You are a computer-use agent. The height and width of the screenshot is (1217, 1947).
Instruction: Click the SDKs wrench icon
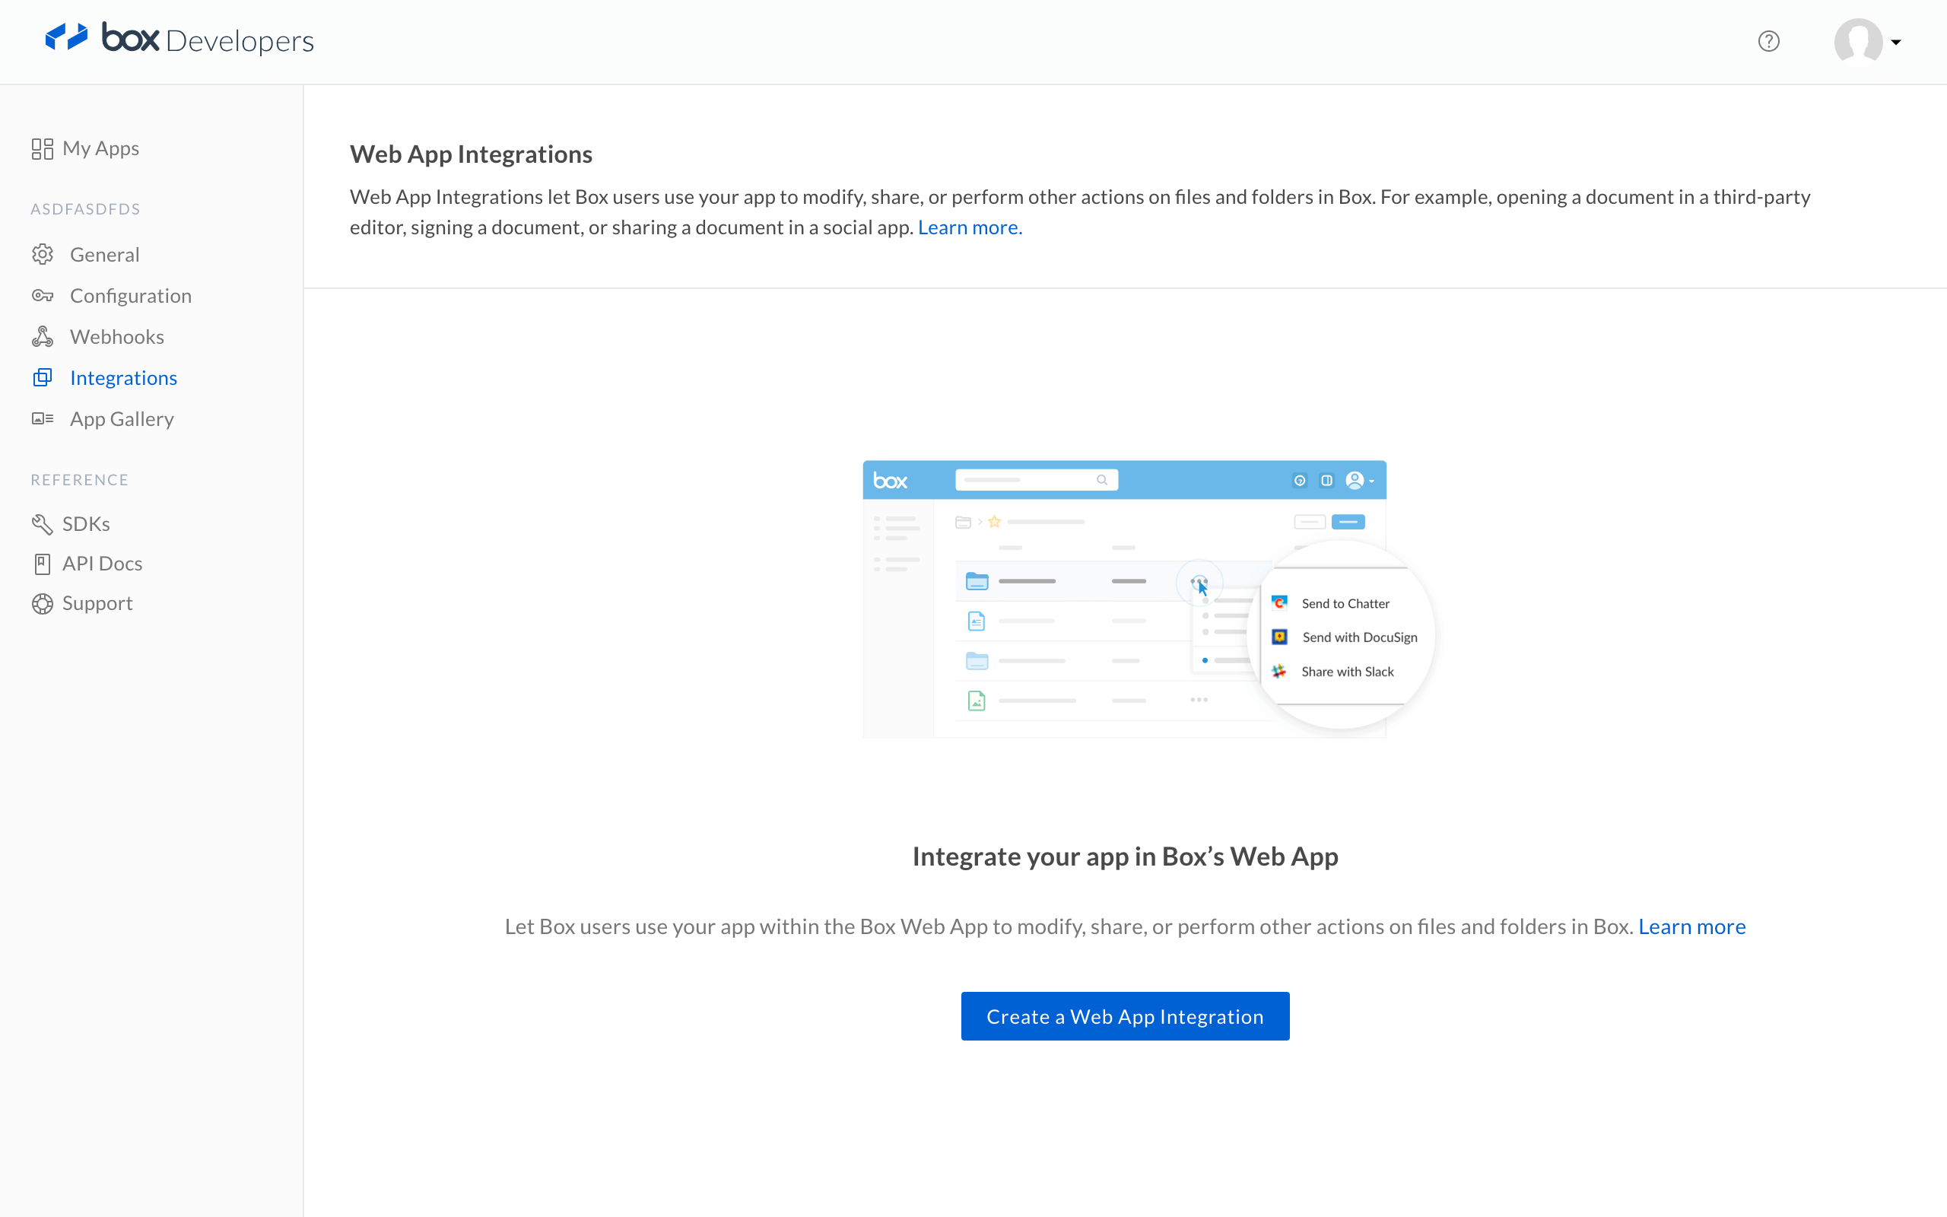[43, 524]
